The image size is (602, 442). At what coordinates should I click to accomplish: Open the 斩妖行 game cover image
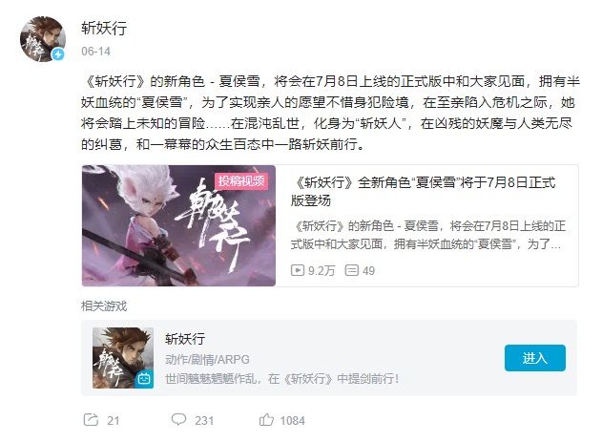point(123,358)
